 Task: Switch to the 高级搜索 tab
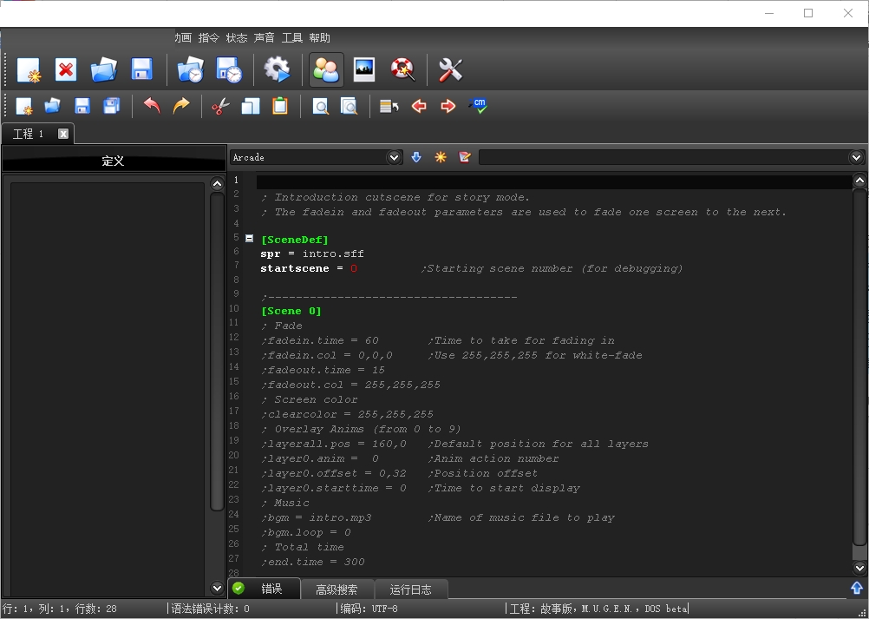click(x=336, y=589)
